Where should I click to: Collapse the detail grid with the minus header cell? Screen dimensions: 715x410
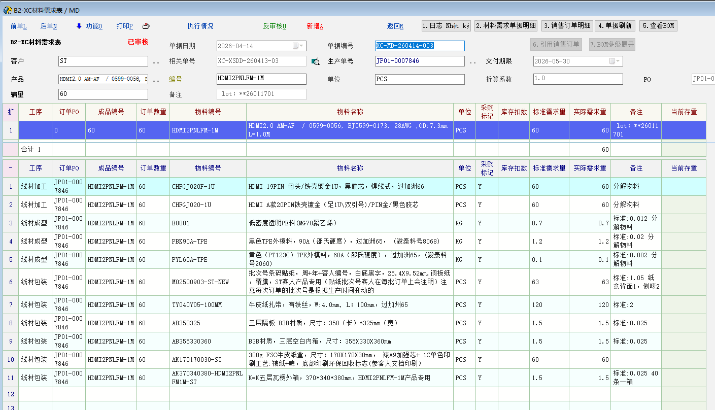click(11, 168)
